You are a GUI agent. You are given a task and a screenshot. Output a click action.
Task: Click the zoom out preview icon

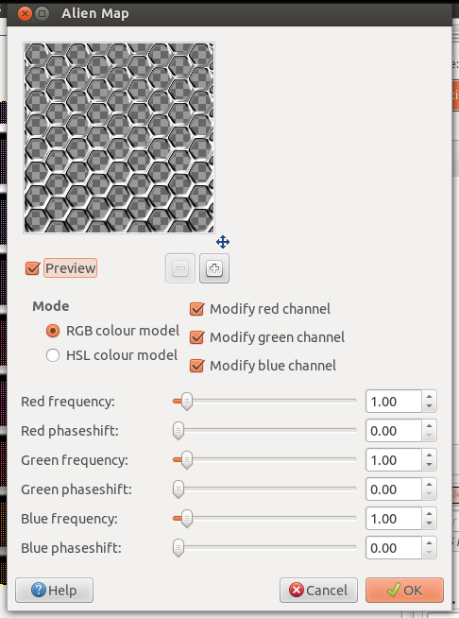[x=180, y=268]
